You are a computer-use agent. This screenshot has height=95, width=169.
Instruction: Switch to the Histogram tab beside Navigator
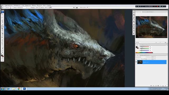point(146,12)
